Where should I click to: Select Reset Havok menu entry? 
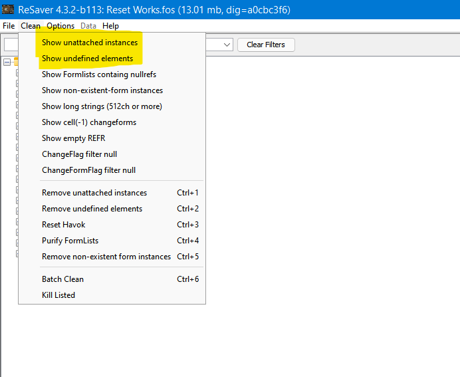(x=64, y=225)
